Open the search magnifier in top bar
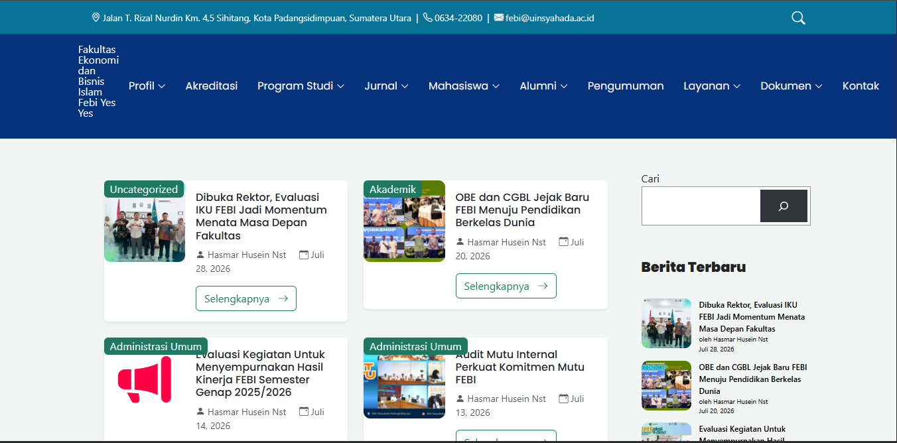 pos(798,18)
